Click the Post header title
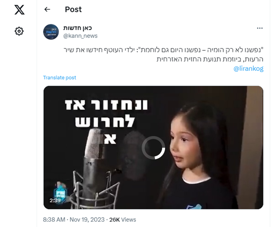Viewport: 276px width, 227px height. click(x=73, y=9)
